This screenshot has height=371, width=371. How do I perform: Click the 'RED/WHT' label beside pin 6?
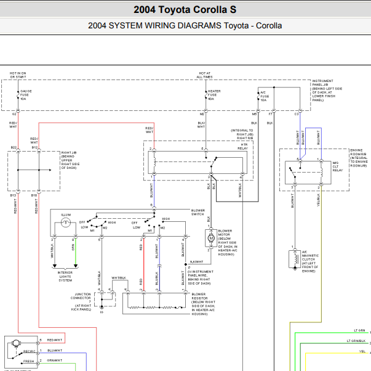54,340
